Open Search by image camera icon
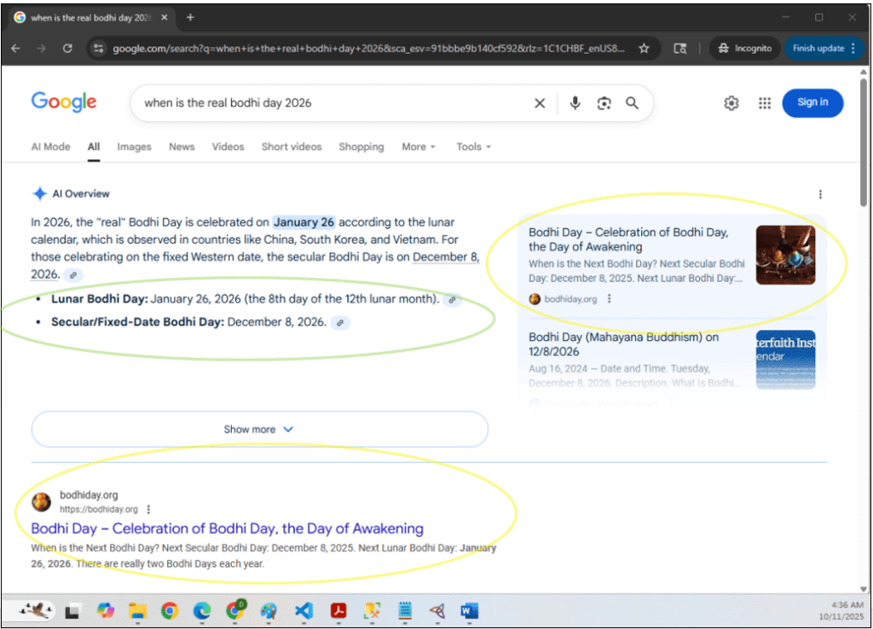 (x=604, y=103)
